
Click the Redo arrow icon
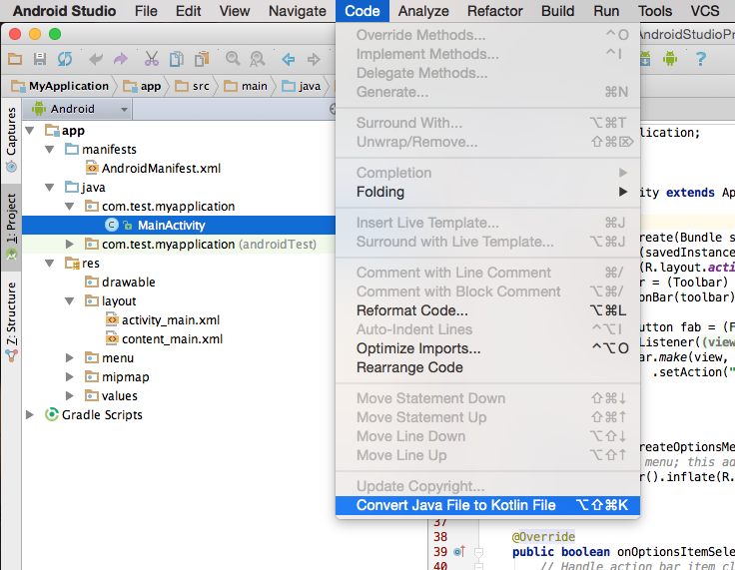tap(121, 59)
